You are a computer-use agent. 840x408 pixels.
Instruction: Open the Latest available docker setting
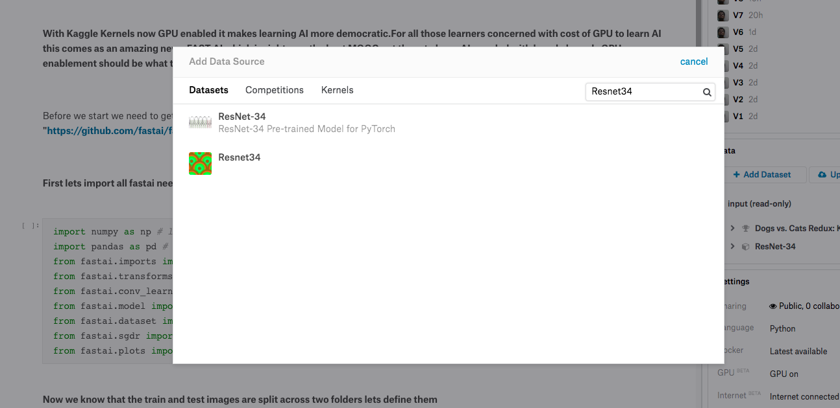coord(798,351)
